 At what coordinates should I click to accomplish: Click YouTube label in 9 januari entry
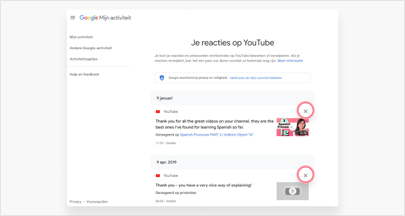point(171,112)
